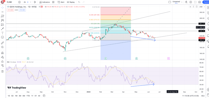This screenshot has height=98, width=209.
Task: Click the Save link under Unnamed
Action: click(x=176, y=3)
